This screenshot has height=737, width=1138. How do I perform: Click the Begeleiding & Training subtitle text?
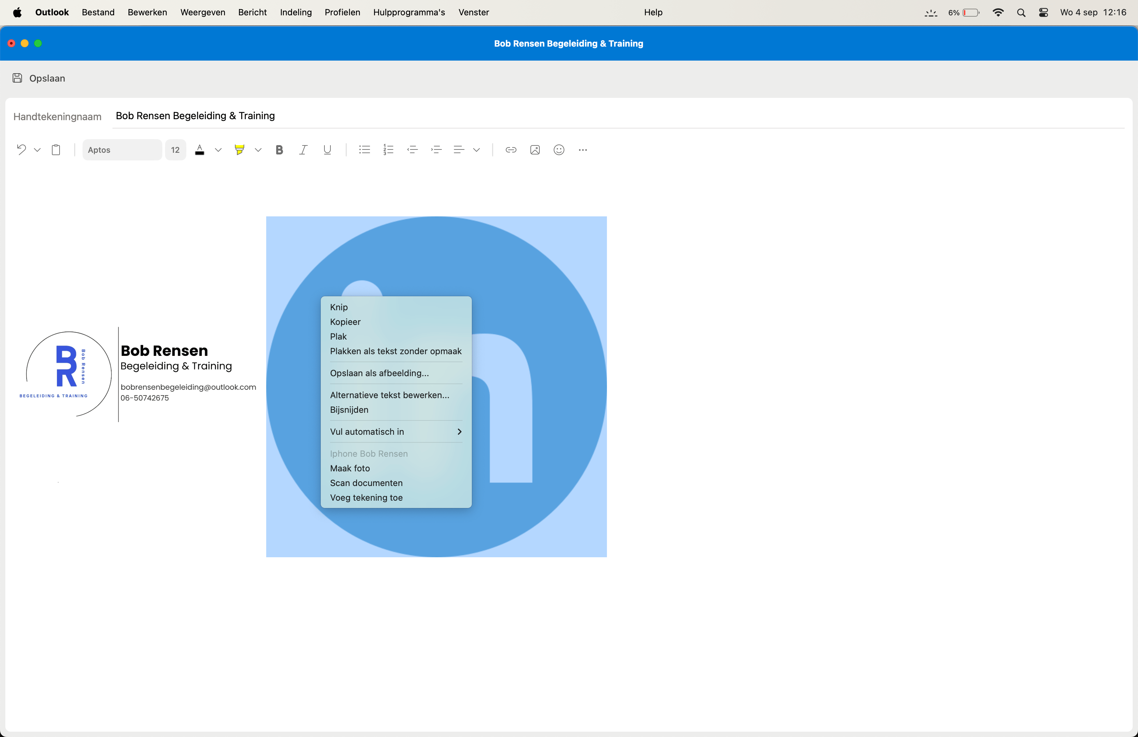176,367
